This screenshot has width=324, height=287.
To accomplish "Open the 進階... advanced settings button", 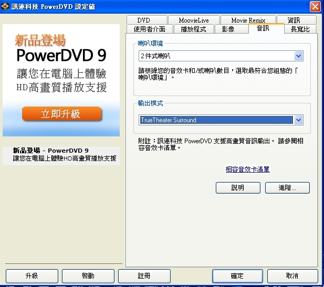I will point(287,188).
